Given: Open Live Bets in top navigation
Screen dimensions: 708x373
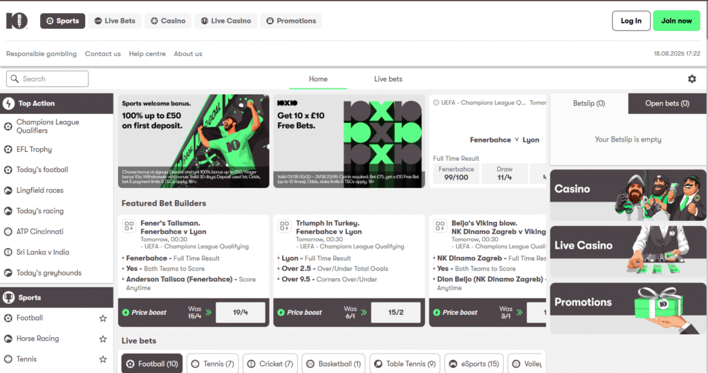Looking at the screenshot, I should click(115, 21).
